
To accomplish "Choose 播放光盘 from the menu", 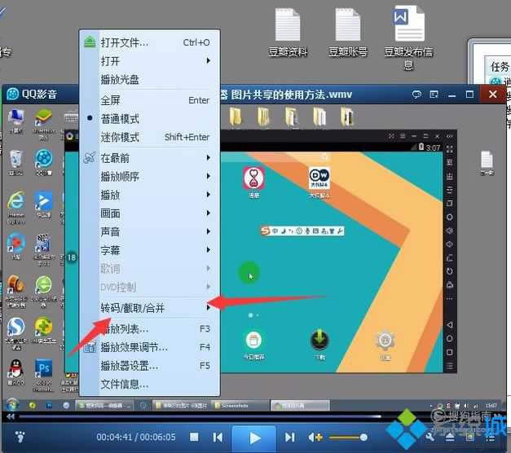I will (150, 79).
